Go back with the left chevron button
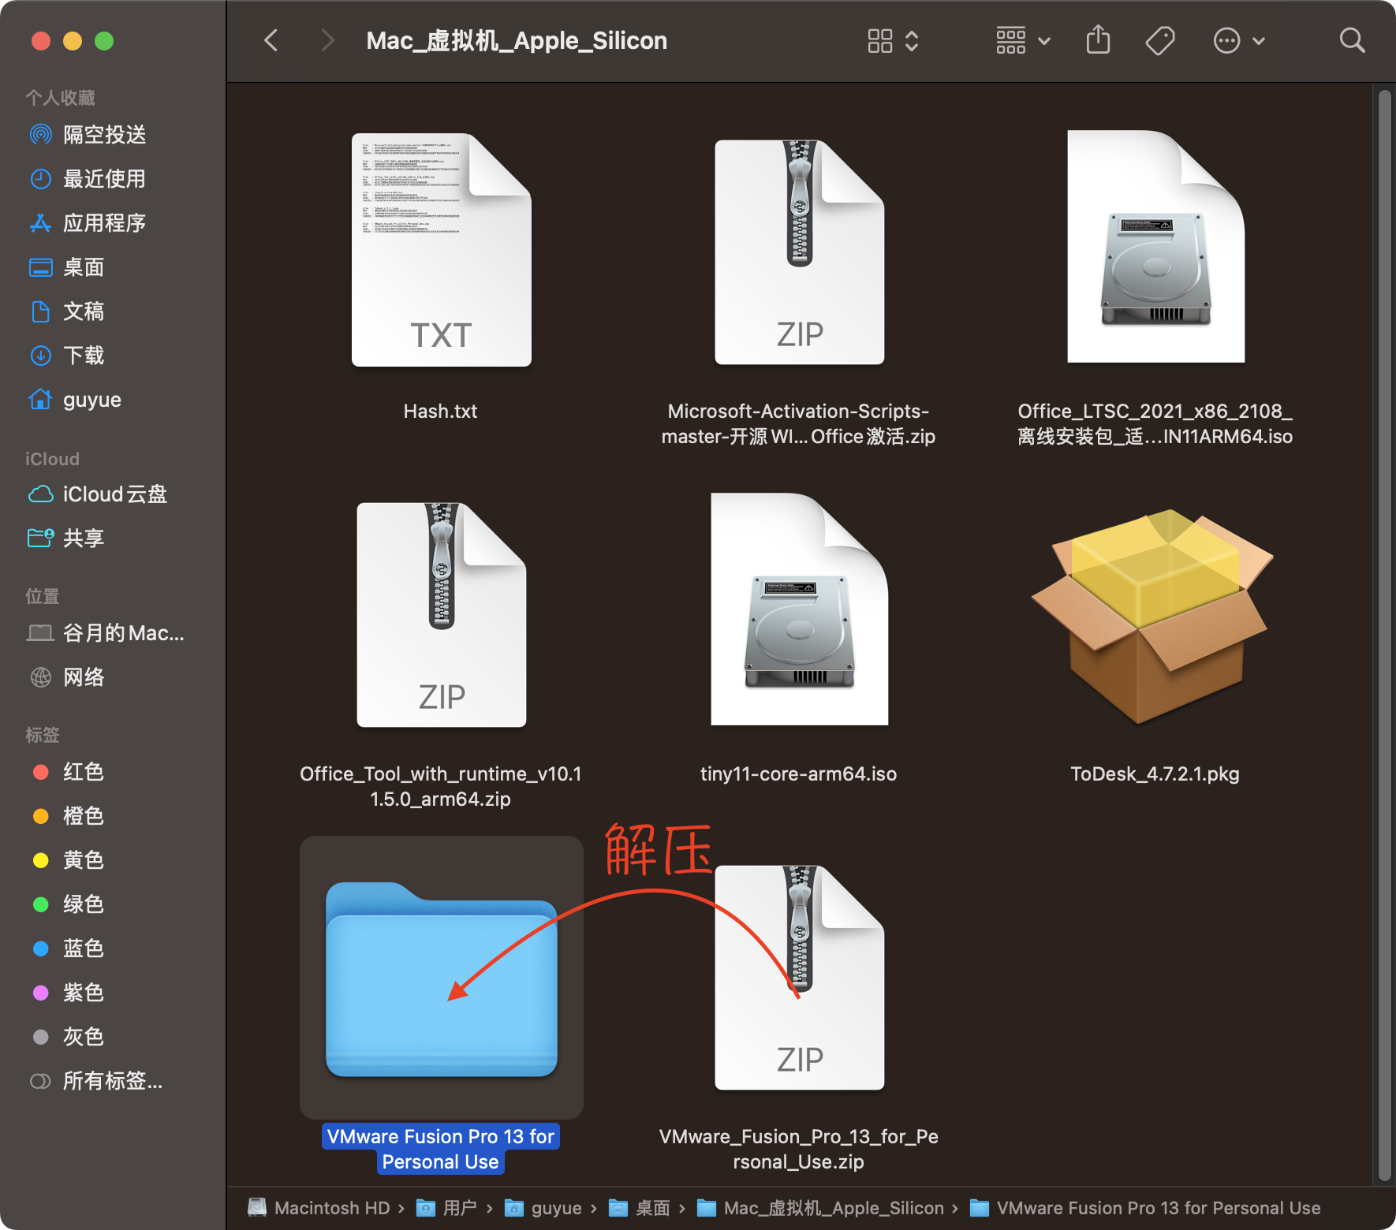 tap(271, 40)
